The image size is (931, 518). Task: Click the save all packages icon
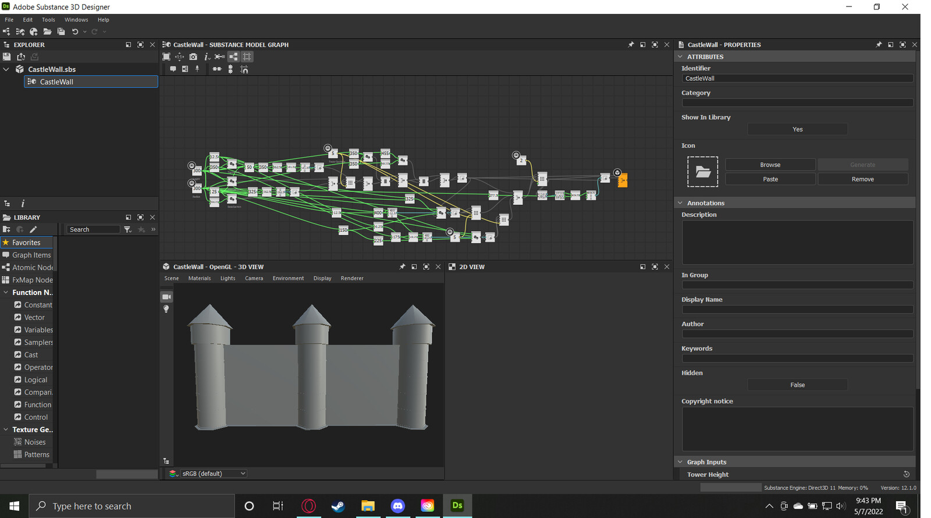click(x=61, y=31)
